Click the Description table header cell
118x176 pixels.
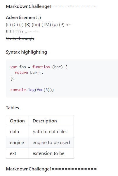tap(51, 121)
